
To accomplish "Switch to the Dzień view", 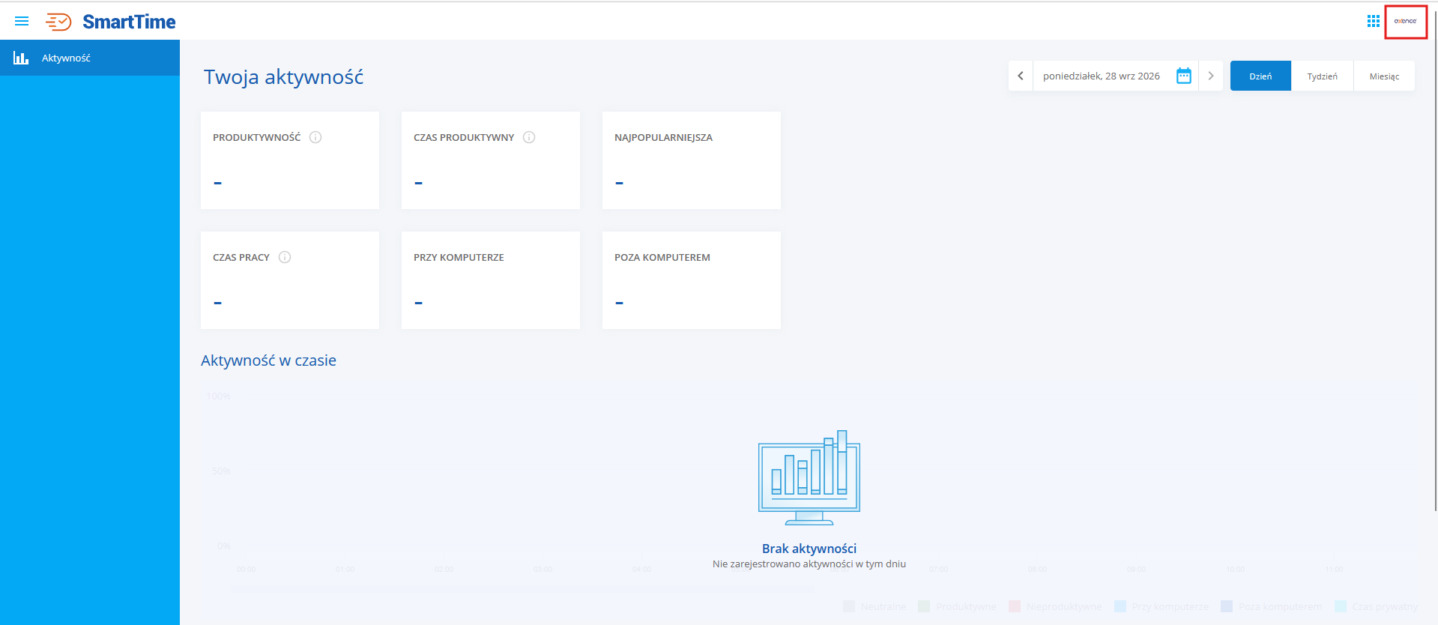I will 1260,76.
